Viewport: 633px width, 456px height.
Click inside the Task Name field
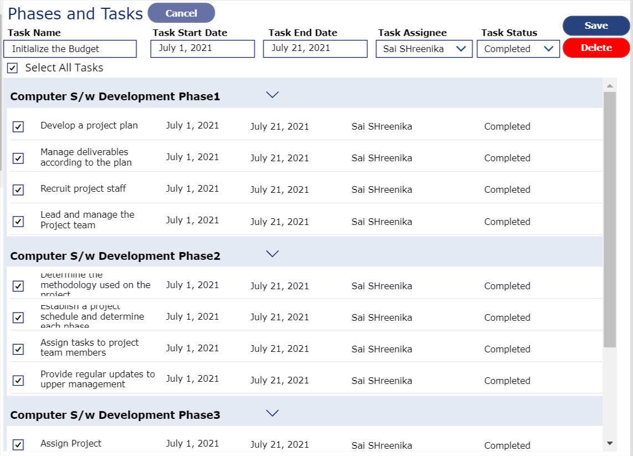point(70,49)
